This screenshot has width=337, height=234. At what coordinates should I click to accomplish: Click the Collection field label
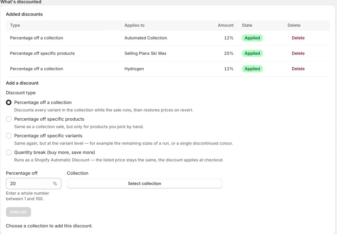click(x=78, y=173)
